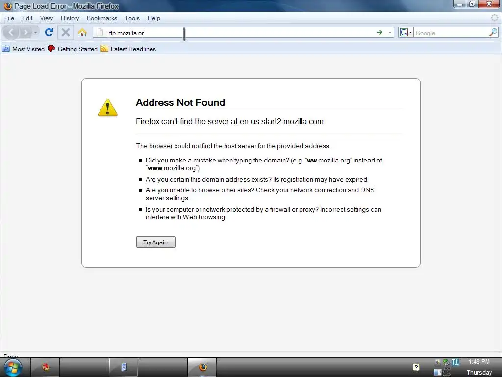Open the search engine selector dropdown

pos(405,32)
